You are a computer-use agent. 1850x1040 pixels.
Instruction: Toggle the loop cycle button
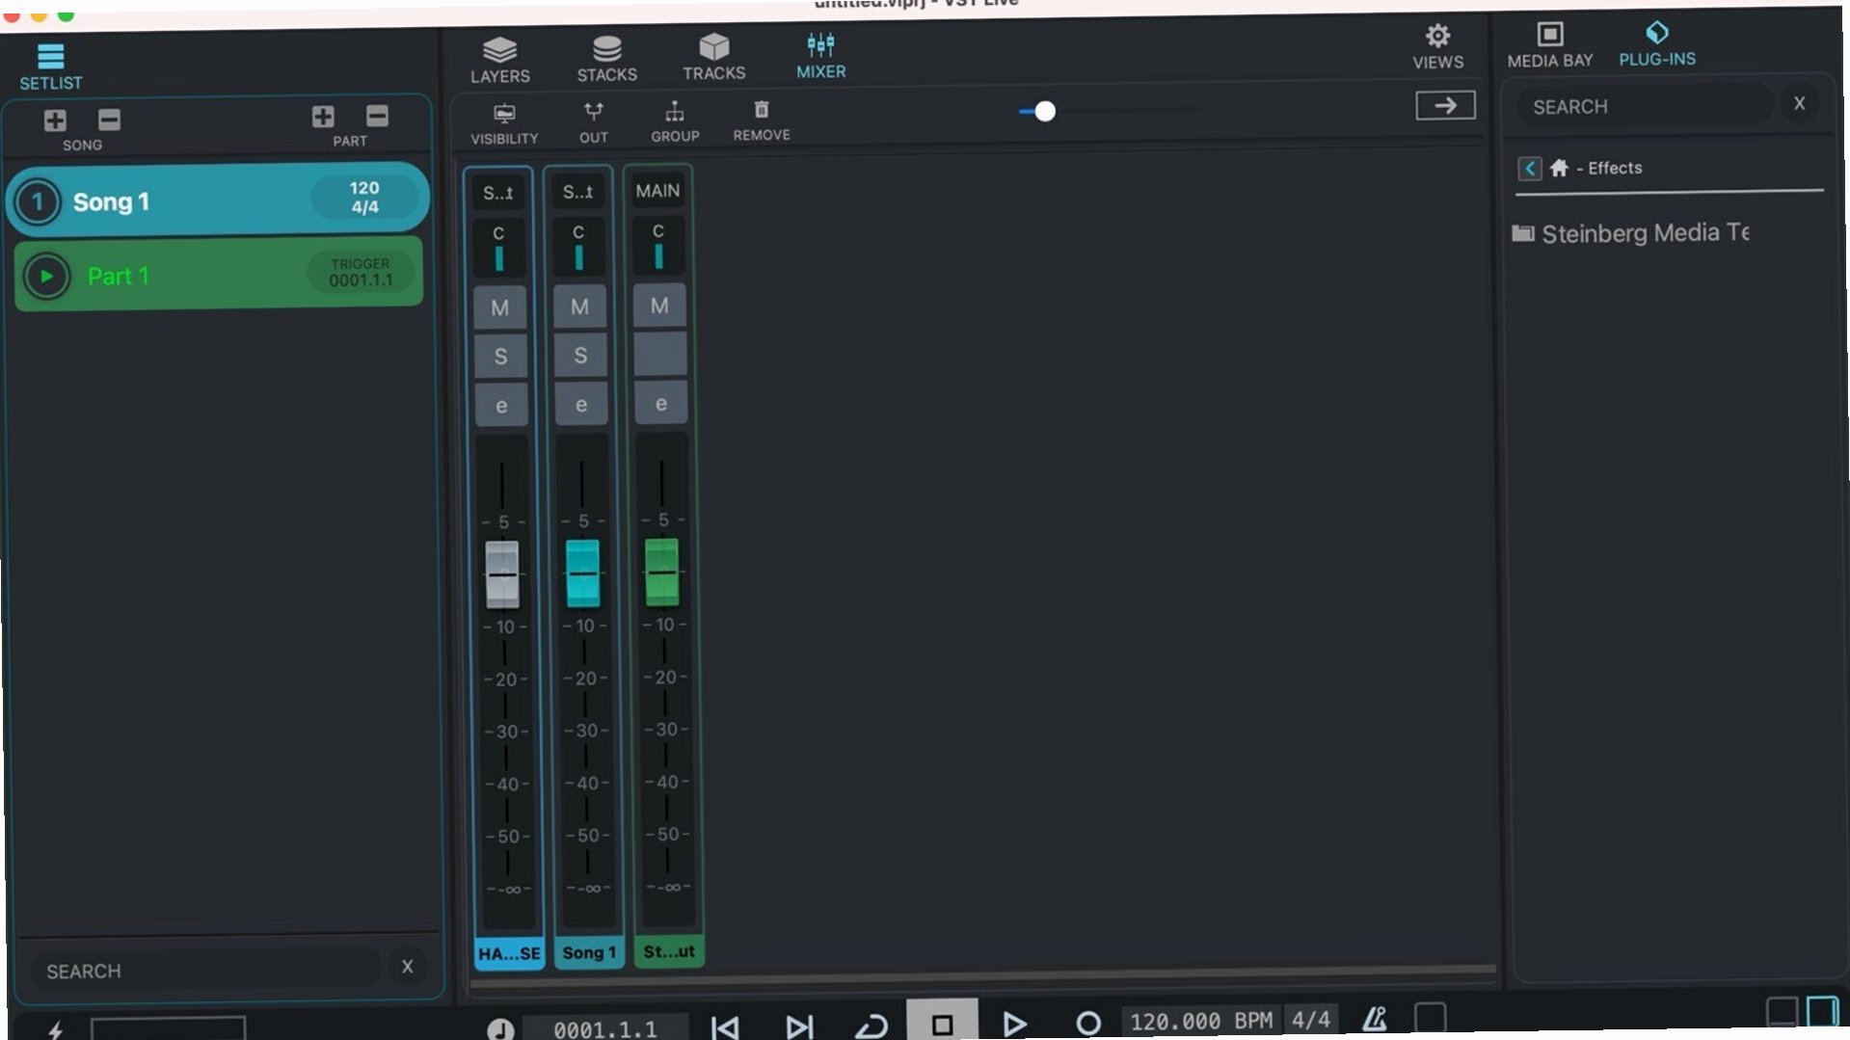[x=871, y=1026]
